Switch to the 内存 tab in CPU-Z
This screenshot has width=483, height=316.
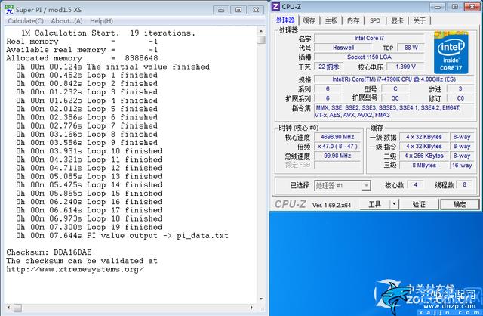353,20
